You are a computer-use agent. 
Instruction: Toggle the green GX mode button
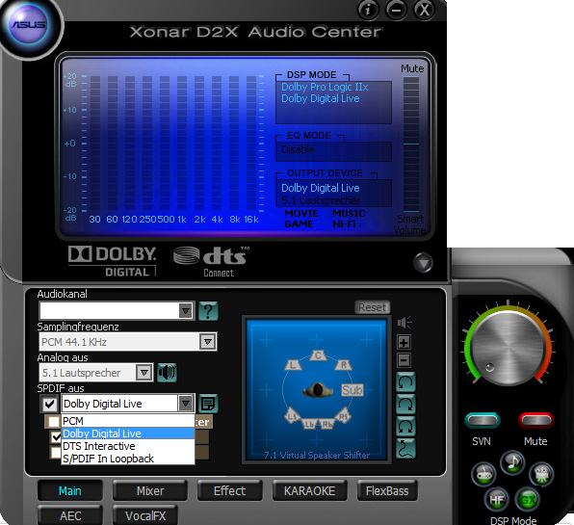tap(527, 499)
